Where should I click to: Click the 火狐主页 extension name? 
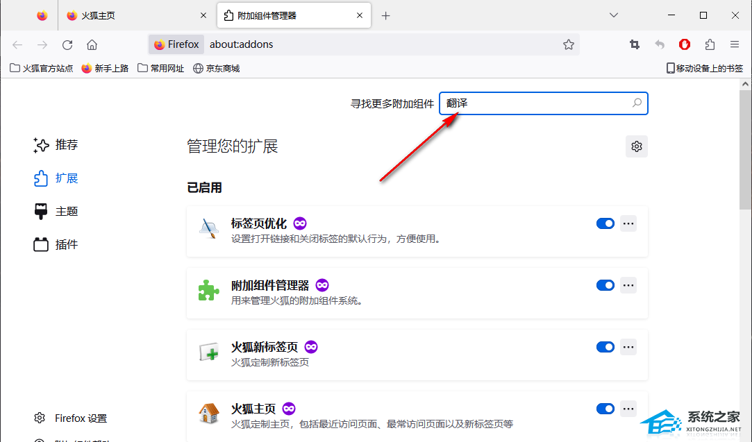coord(253,409)
